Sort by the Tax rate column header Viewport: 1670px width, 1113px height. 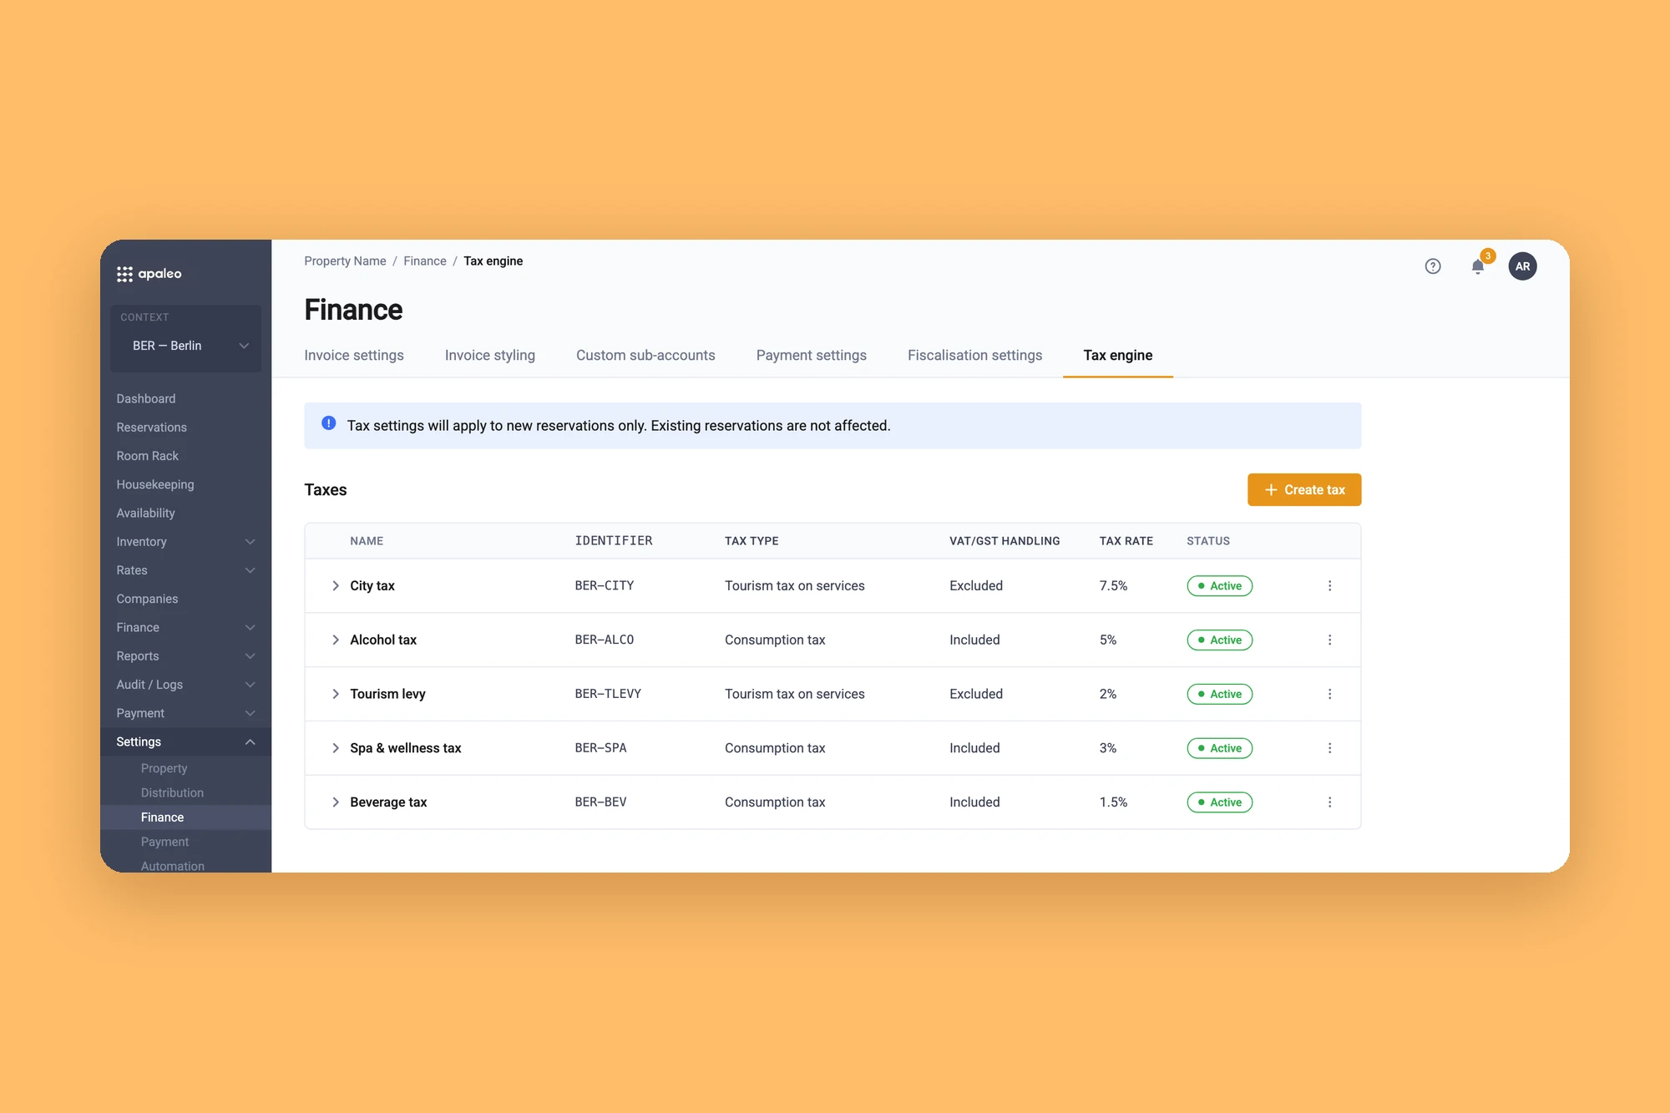tap(1126, 541)
